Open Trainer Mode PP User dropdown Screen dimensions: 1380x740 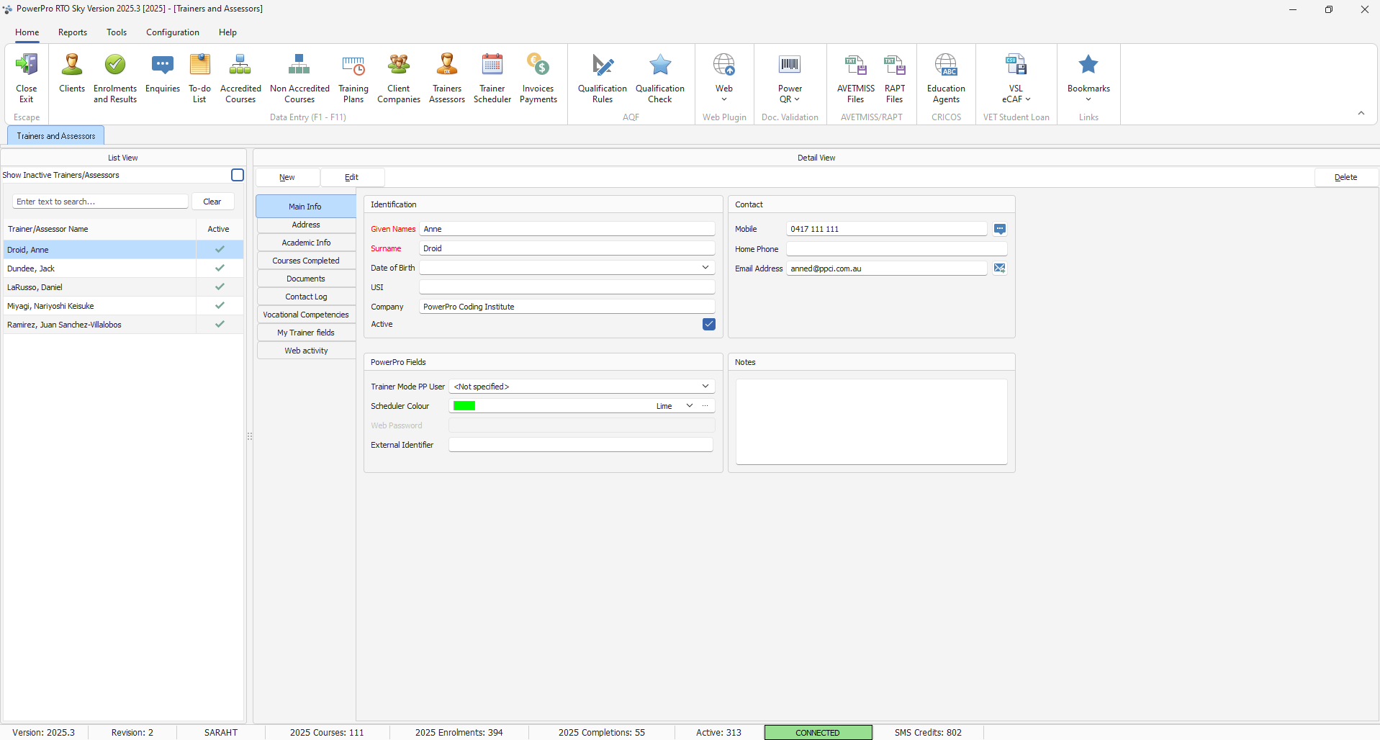point(705,387)
